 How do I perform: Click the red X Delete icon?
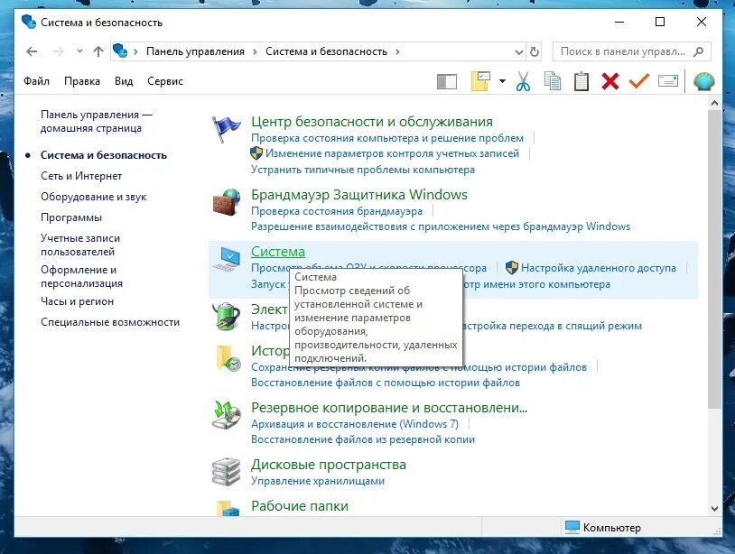[610, 81]
